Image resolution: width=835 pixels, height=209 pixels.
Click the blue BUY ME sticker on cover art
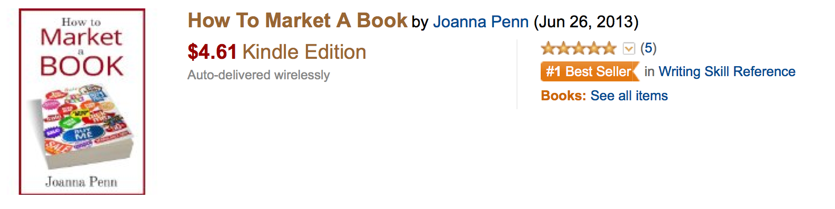83,134
